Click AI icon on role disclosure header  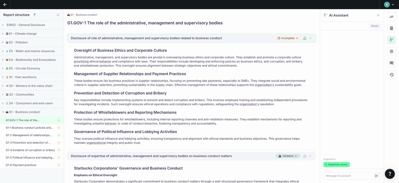tap(305, 38)
